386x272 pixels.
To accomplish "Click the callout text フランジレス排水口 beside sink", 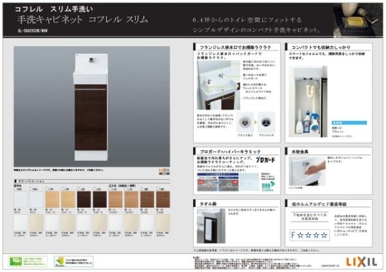I will coord(254,98).
